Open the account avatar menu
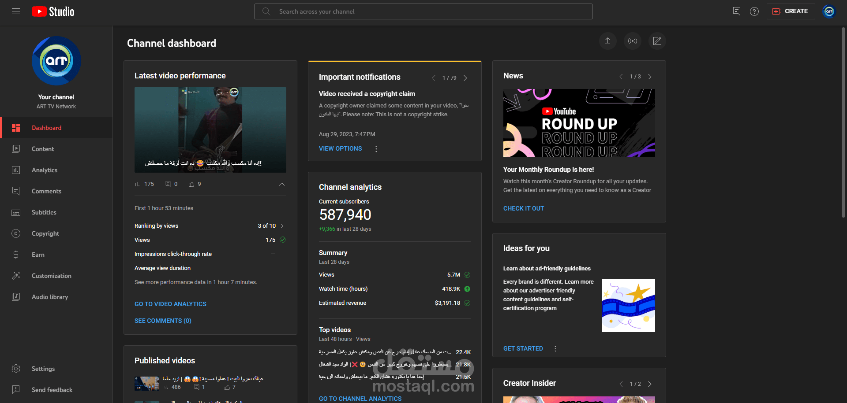 coord(829,11)
